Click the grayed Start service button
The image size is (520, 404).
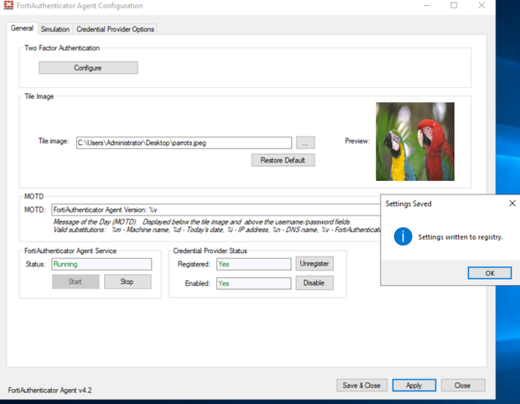click(75, 282)
